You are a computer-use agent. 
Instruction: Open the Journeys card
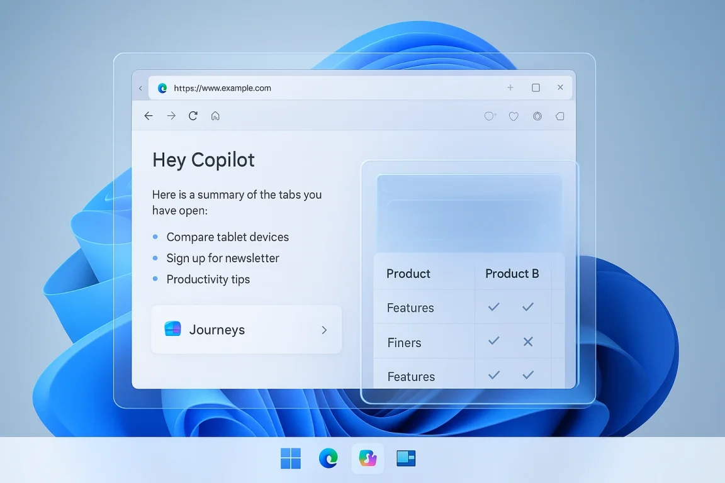point(247,330)
